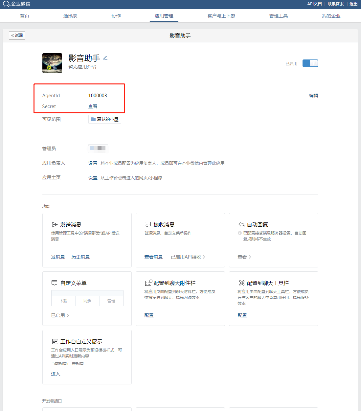361x411 pixels.
Task: Click the WeCom 企业微信 logo
Action: (16, 4)
